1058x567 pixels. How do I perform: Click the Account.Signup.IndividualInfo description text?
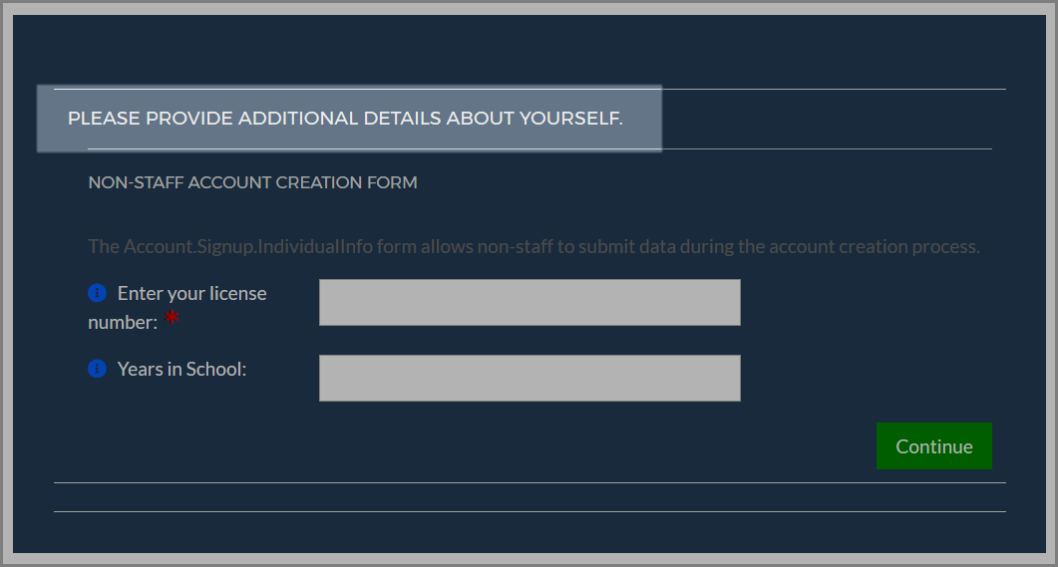(x=533, y=247)
